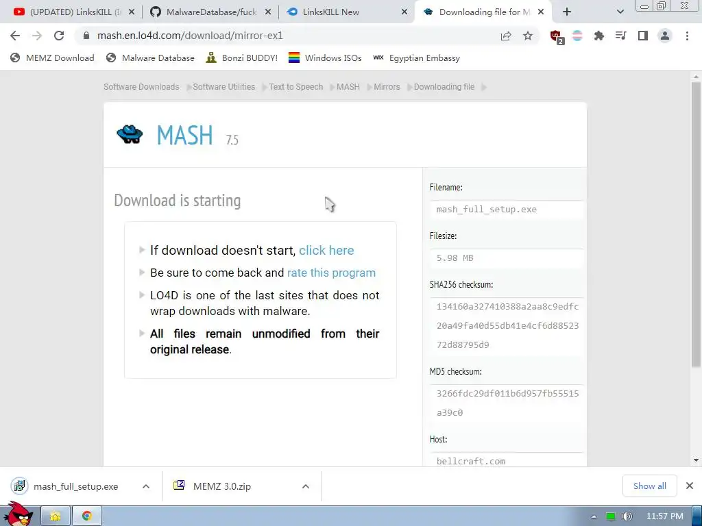This screenshot has width=702, height=526.
Task: Click scrollbar down arrow
Action: pos(696,460)
